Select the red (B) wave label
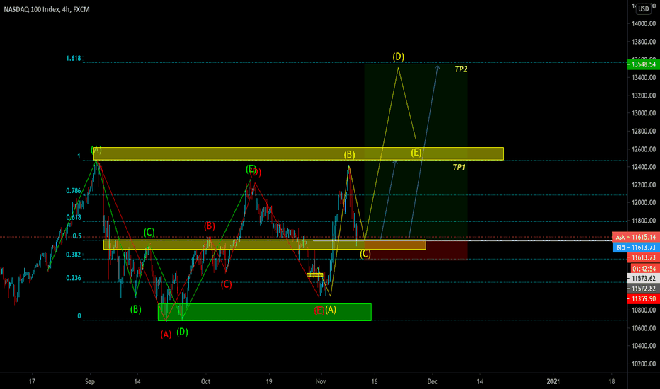660x389 pixels. click(x=209, y=226)
